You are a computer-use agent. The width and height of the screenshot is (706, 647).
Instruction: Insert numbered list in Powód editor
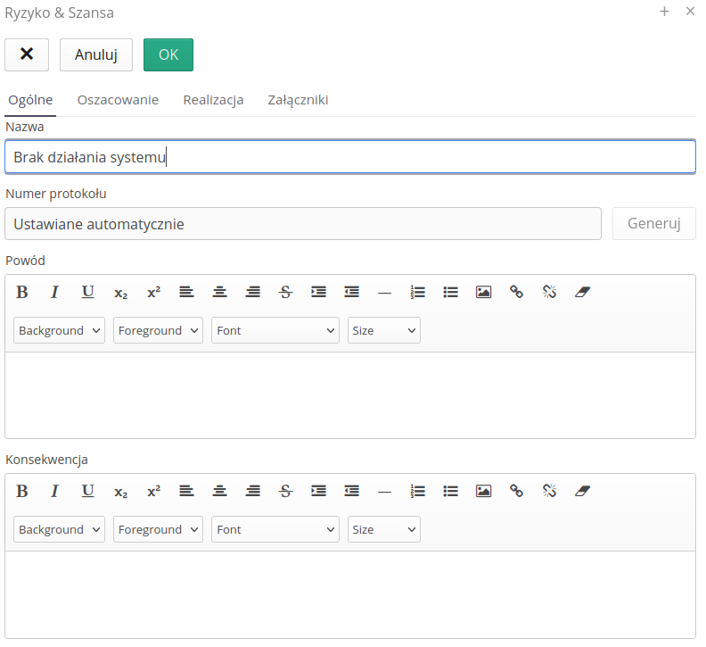click(417, 292)
